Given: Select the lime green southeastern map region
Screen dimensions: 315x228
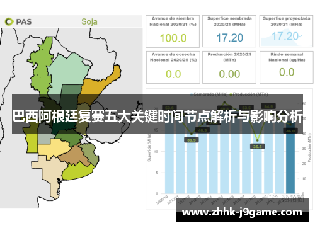Looking at the screenshot, I should (x=79, y=172).
